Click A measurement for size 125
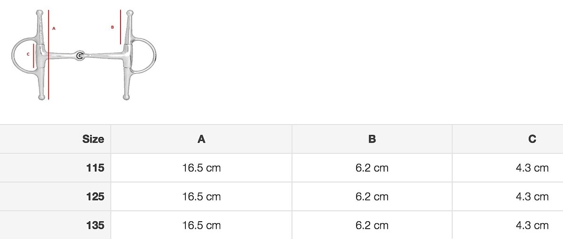The image size is (563, 239). pos(201,197)
